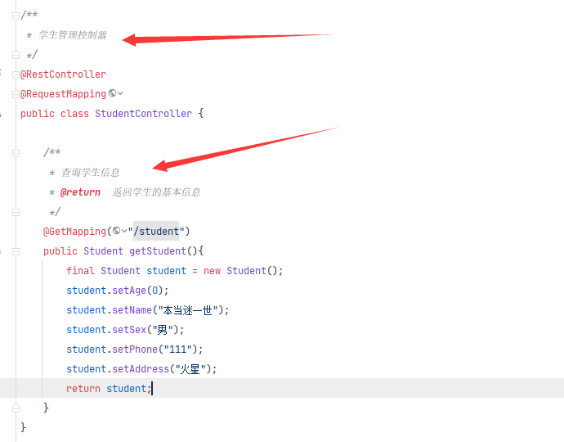Click the string "111"

pyautogui.click(x=178, y=349)
